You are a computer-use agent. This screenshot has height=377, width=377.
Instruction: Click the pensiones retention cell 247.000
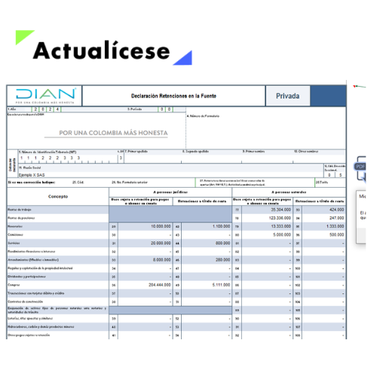click(323, 218)
